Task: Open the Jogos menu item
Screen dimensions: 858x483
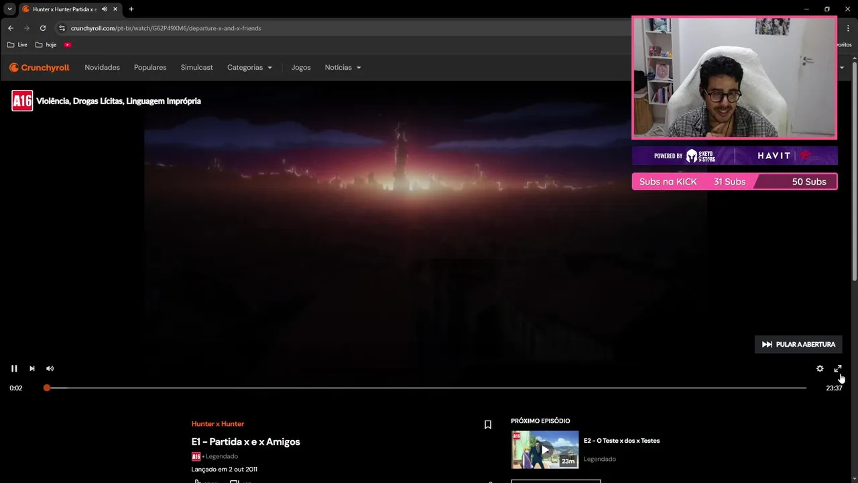Action: click(301, 67)
